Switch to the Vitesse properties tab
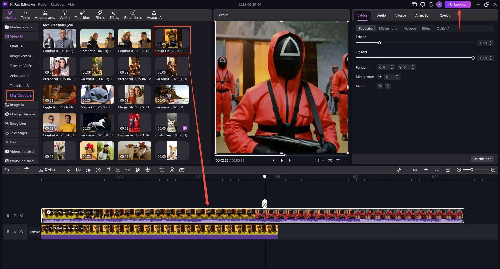500x269 pixels. pos(401,15)
